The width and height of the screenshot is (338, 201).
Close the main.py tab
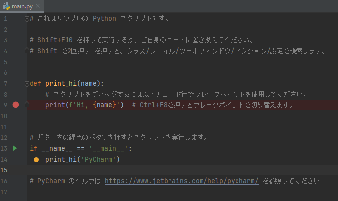[x=38, y=6]
